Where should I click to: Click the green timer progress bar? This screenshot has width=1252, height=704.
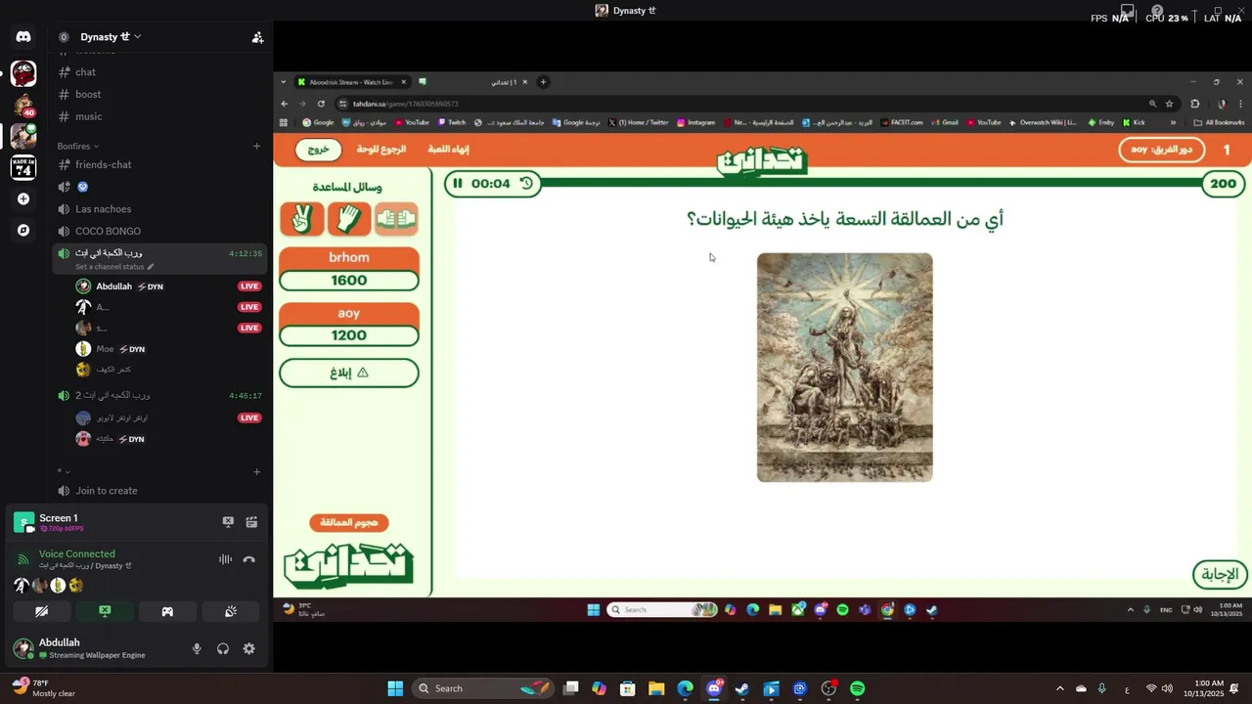[871, 183]
